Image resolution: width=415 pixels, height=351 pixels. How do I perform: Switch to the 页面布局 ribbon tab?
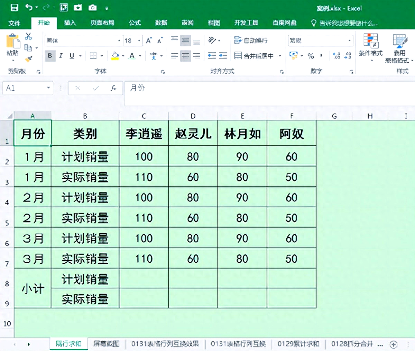[102, 23]
